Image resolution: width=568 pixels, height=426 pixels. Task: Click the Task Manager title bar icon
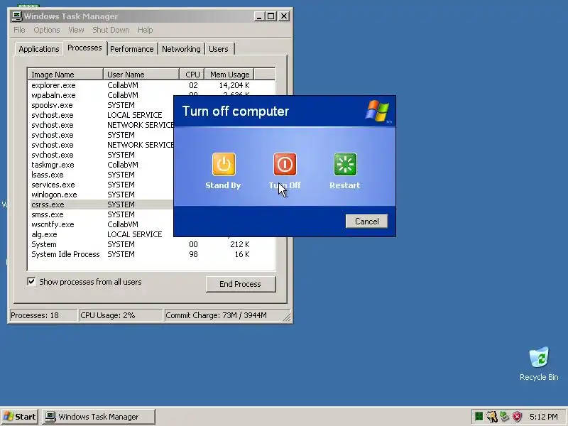click(x=16, y=16)
